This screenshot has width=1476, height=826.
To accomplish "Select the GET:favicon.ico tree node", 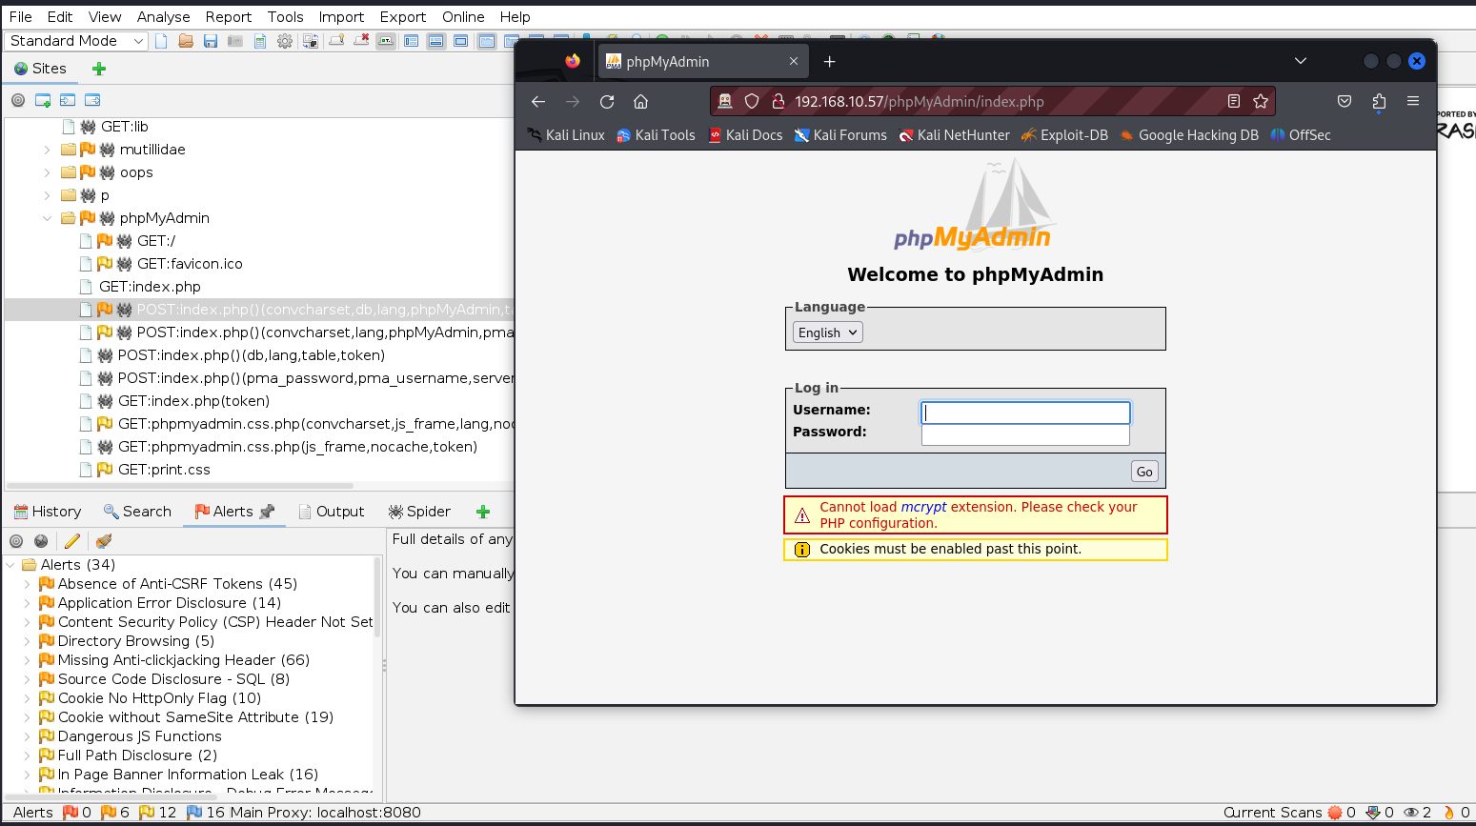I will pyautogui.click(x=190, y=264).
